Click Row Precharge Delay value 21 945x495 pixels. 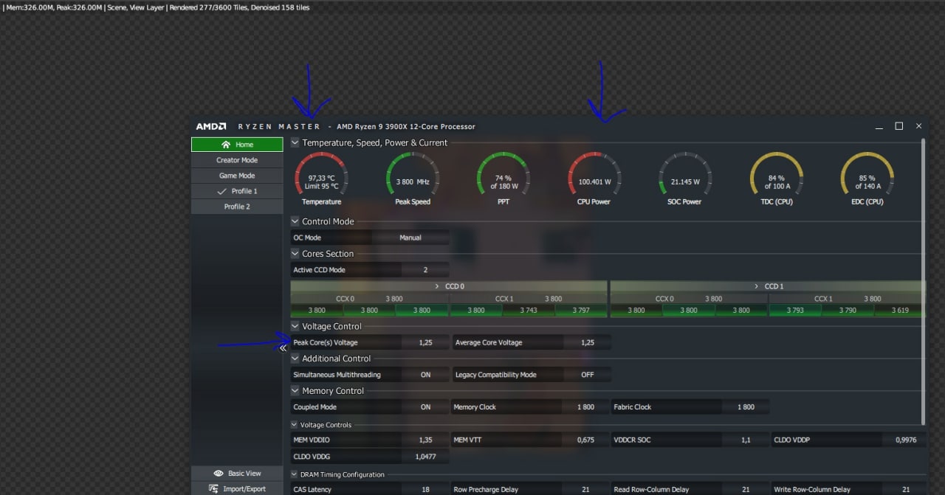585,489
